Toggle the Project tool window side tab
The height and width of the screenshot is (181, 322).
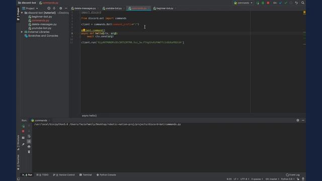click(18, 14)
